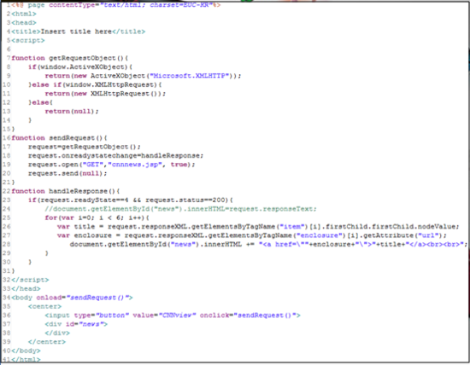Click 'return(new XMLHttpRequest());' statement

(105, 94)
